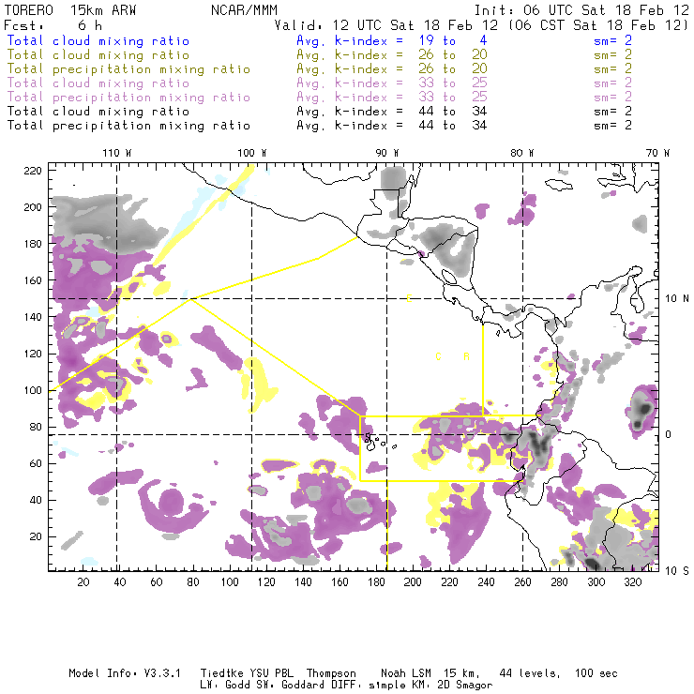Select the "Init: 06 UTC Sat 18 Feb 12" text

click(x=581, y=10)
